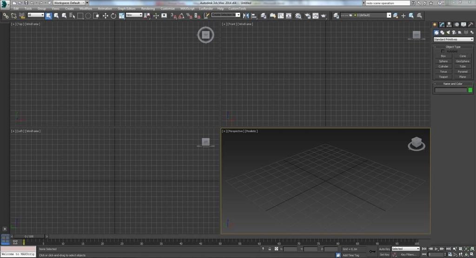Viewport: 476px width, 258px height.
Task: Click the Cylinder primitive button
Action: pos(443,66)
